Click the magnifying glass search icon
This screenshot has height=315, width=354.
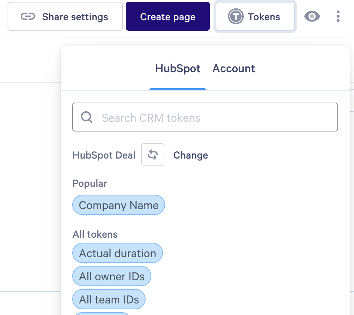pos(87,117)
